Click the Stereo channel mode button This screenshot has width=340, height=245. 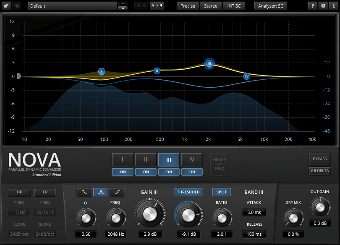click(211, 6)
